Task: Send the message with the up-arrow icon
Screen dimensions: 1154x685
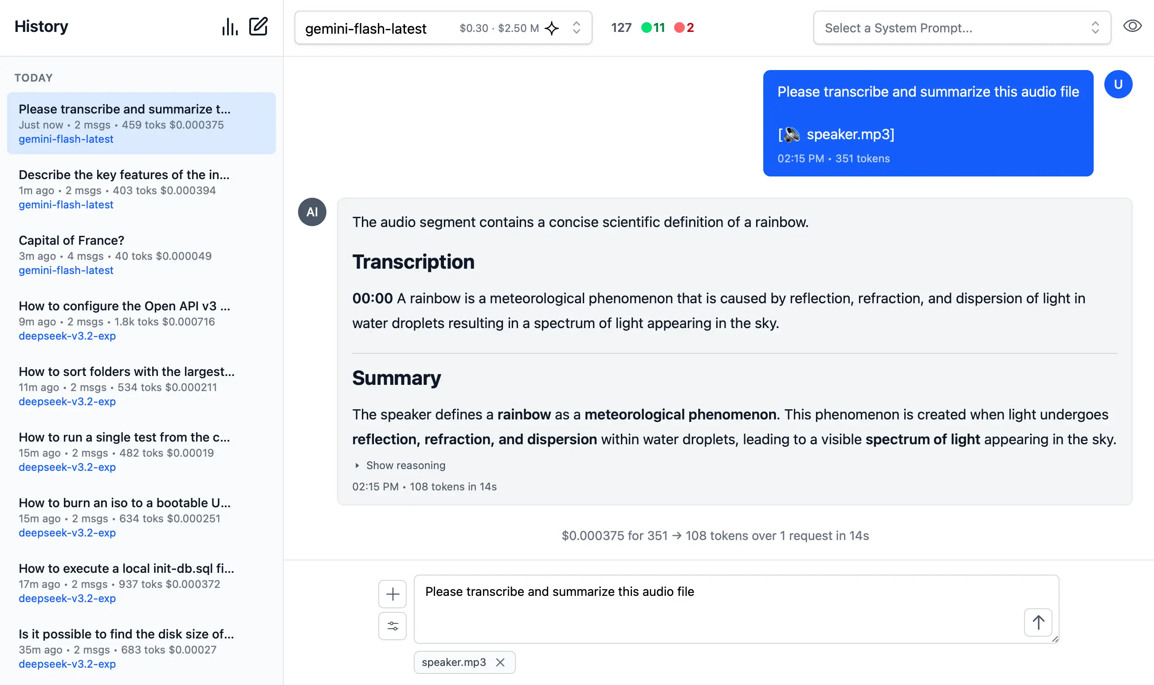Action: click(x=1038, y=622)
